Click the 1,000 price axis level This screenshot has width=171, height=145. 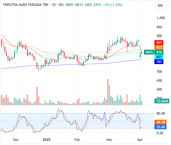[161, 18]
